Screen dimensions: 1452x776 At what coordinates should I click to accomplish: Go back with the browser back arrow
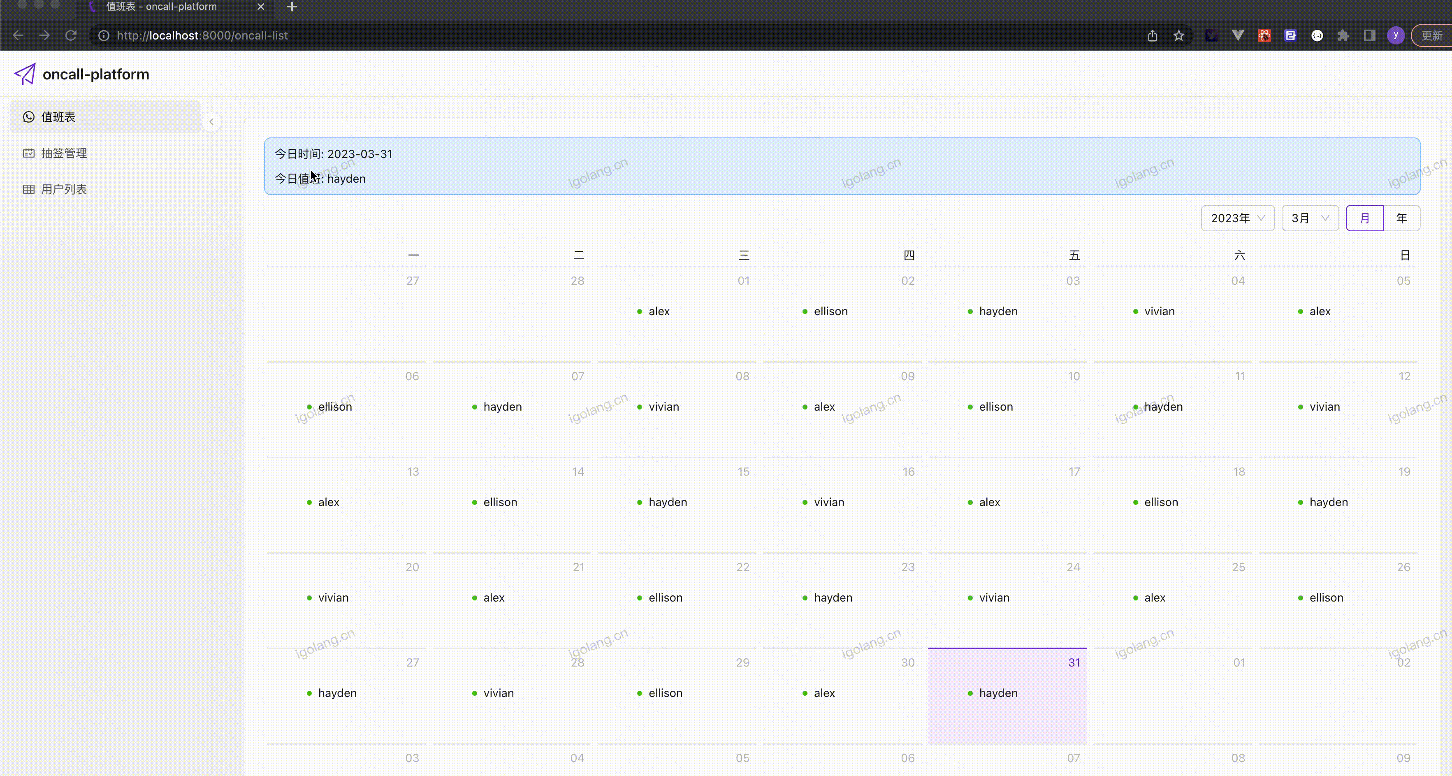click(18, 35)
